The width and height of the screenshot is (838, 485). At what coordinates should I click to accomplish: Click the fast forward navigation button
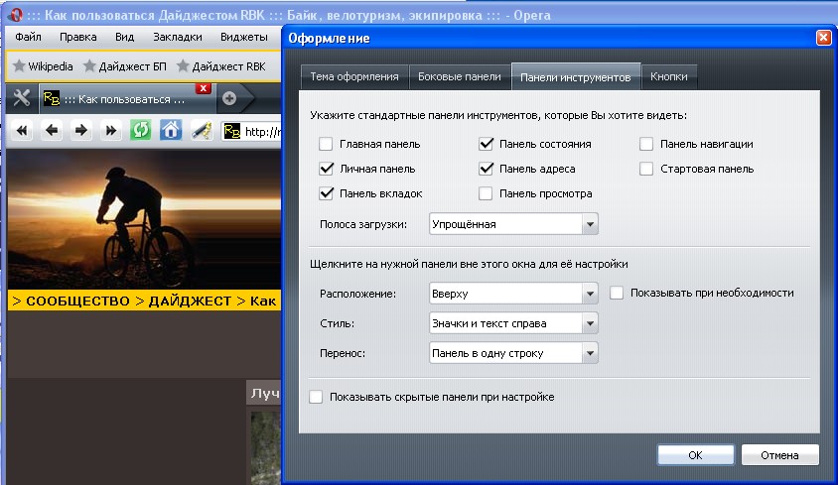111,131
